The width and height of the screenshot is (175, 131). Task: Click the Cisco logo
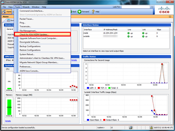click(164, 10)
